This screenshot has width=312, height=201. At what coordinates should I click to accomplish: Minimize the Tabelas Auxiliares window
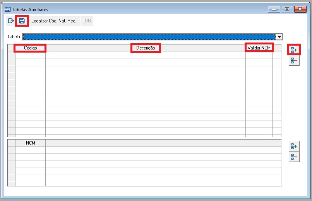coord(274,9)
